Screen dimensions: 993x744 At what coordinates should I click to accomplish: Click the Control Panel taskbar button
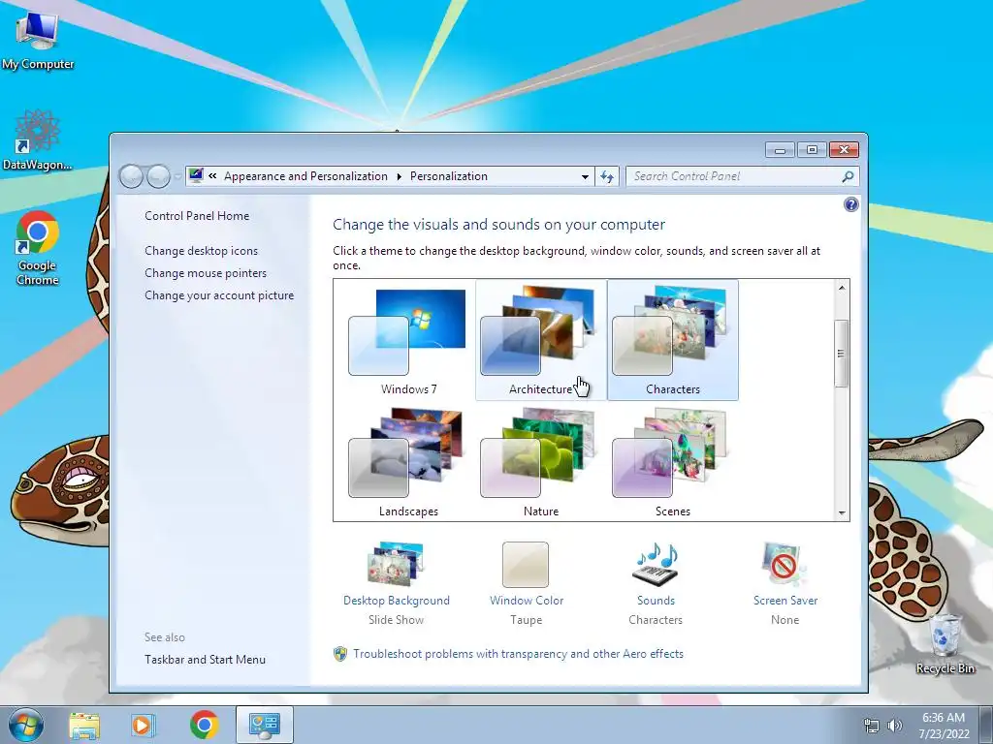(264, 725)
